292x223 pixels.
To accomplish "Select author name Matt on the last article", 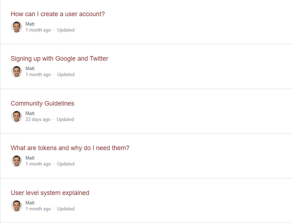I will coord(30,203).
